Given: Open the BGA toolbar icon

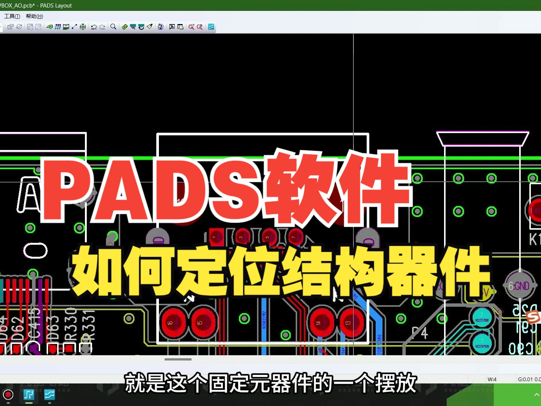Looking at the screenshot, I should (x=83, y=27).
